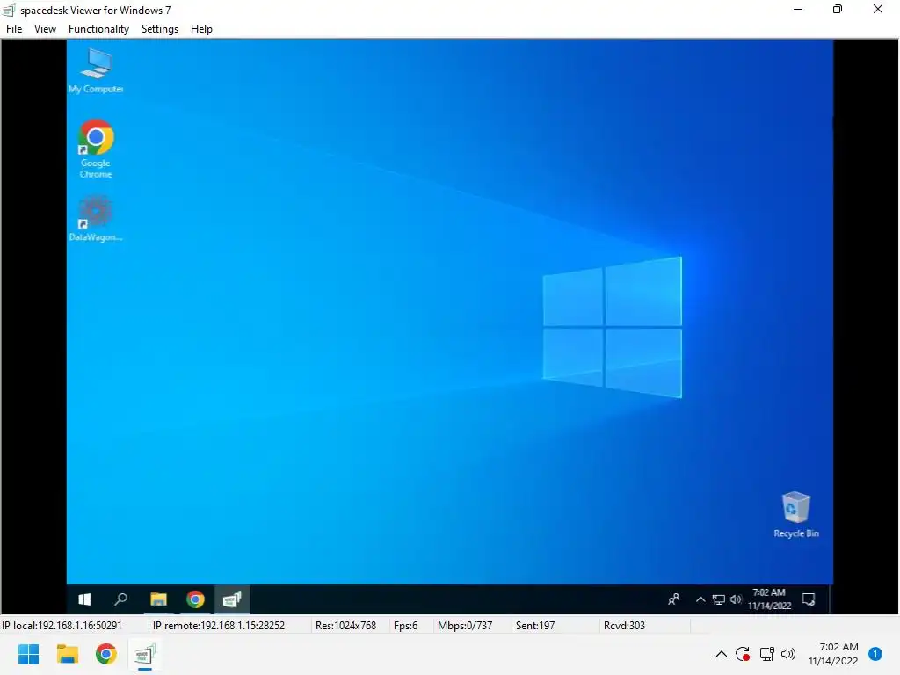The width and height of the screenshot is (900, 675).
Task: Click the IP remote status bar entry
Action: pos(219,626)
